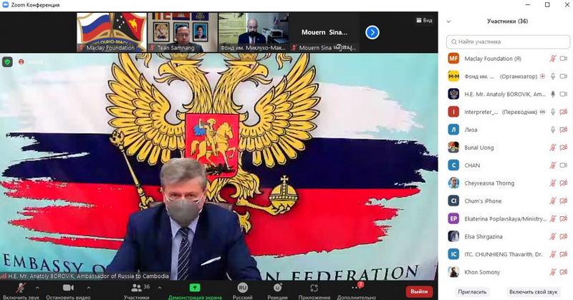
Task: Click crossed camera icon in Interpreter row
Action: tap(564, 112)
